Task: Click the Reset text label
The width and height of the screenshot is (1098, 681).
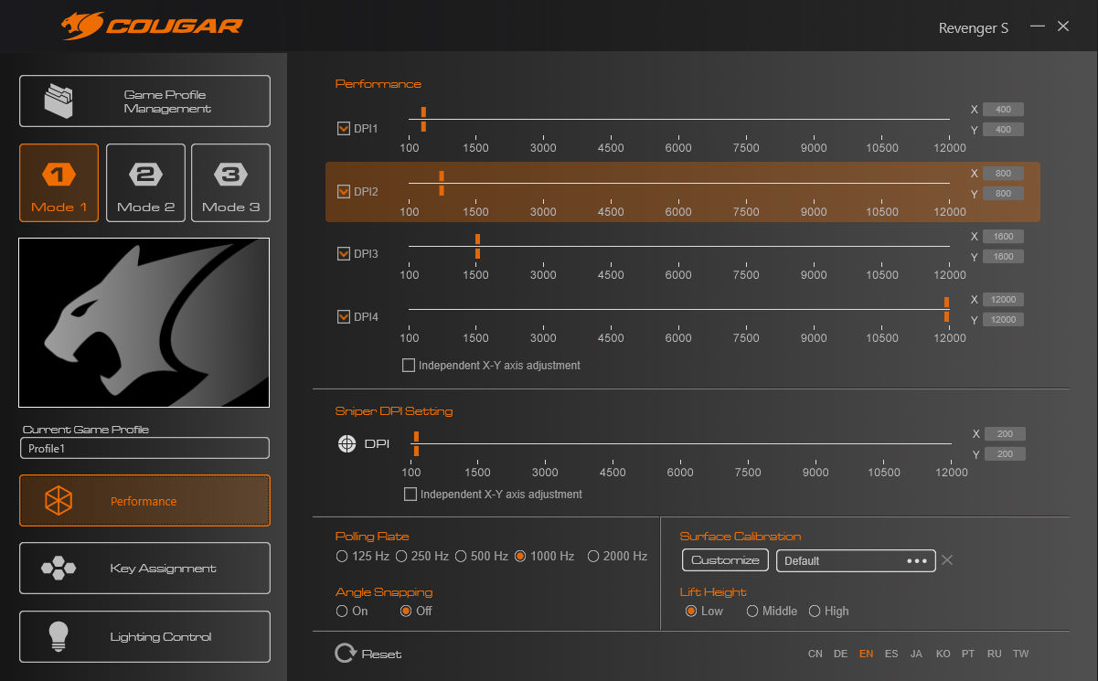Action: 381,654
